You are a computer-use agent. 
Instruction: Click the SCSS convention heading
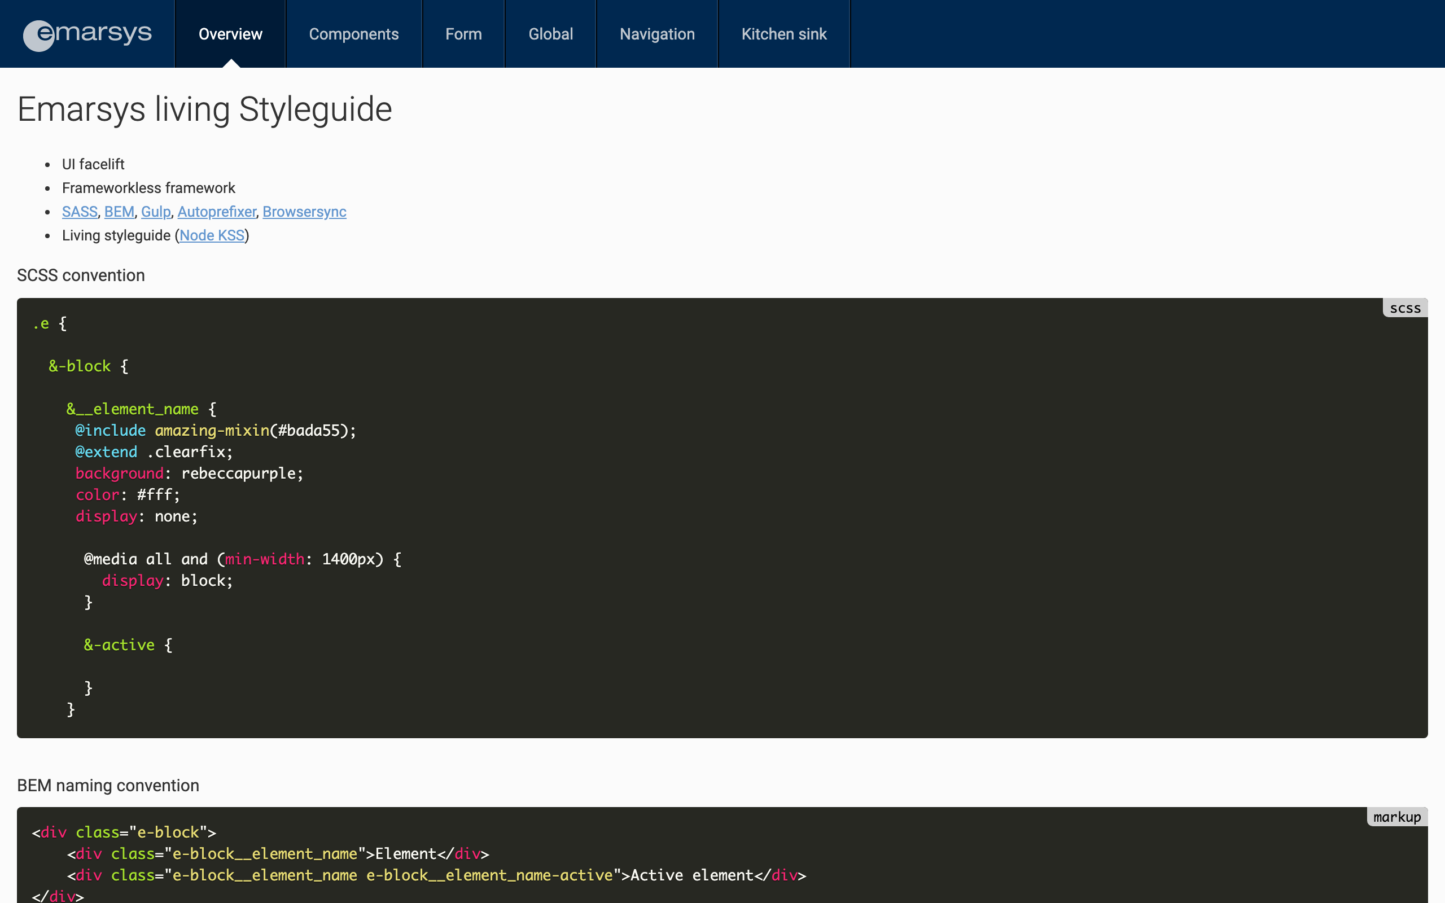tap(81, 275)
